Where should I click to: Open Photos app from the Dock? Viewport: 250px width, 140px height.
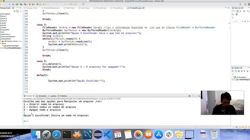[x=138, y=135]
